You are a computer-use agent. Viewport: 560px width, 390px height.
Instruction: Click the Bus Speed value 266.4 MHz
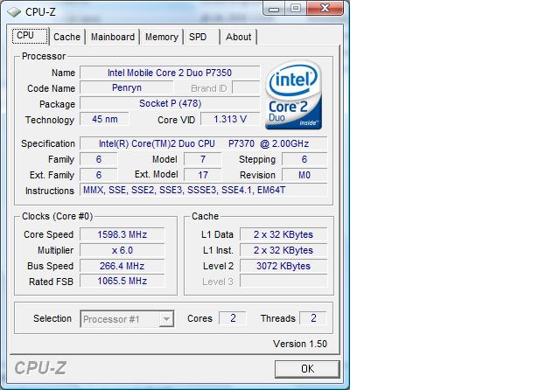[x=122, y=266]
